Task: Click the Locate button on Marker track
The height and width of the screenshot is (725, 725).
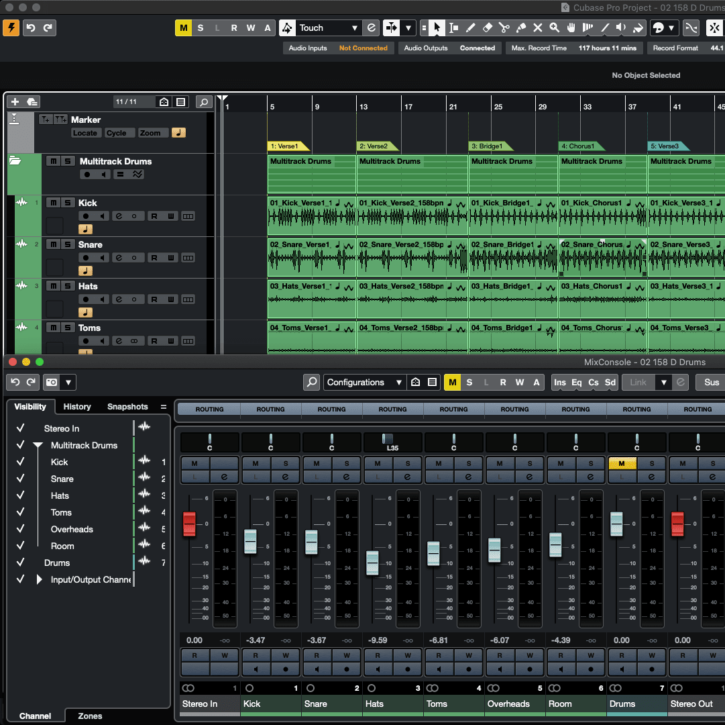Action: [85, 133]
